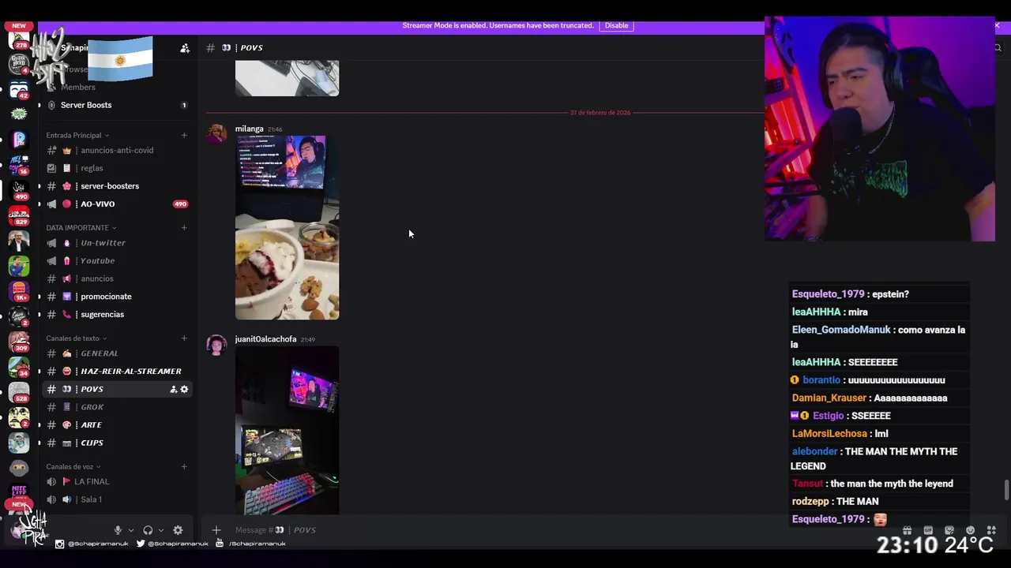This screenshot has height=568, width=1011.
Task: Click the plus attach button beside message box
Action: [x=216, y=530]
